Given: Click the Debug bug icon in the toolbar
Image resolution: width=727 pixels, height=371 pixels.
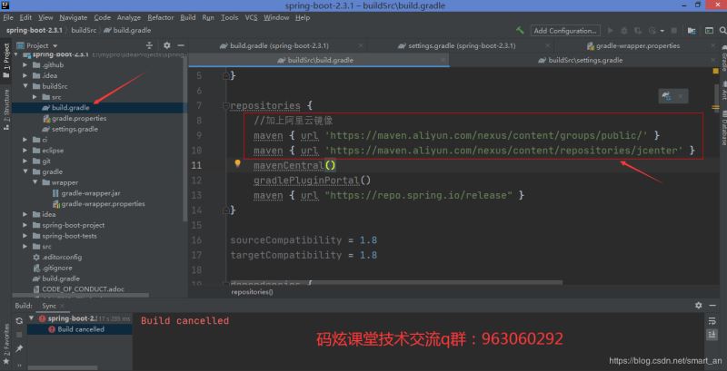Looking at the screenshot, I should (624, 31).
